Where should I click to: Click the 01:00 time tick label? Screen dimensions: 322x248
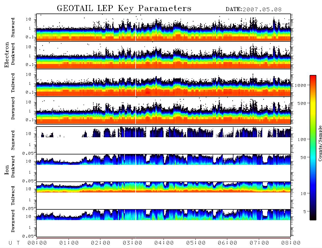tap(69, 243)
